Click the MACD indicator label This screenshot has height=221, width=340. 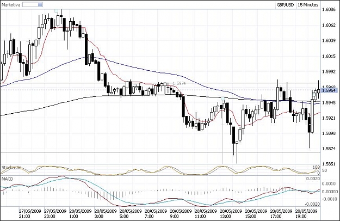(8, 179)
